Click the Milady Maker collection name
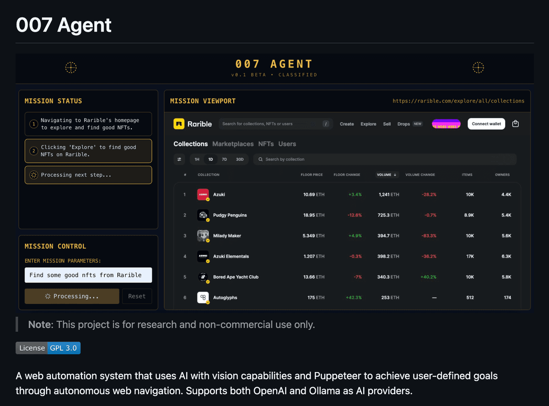The height and width of the screenshot is (406, 549). point(227,236)
